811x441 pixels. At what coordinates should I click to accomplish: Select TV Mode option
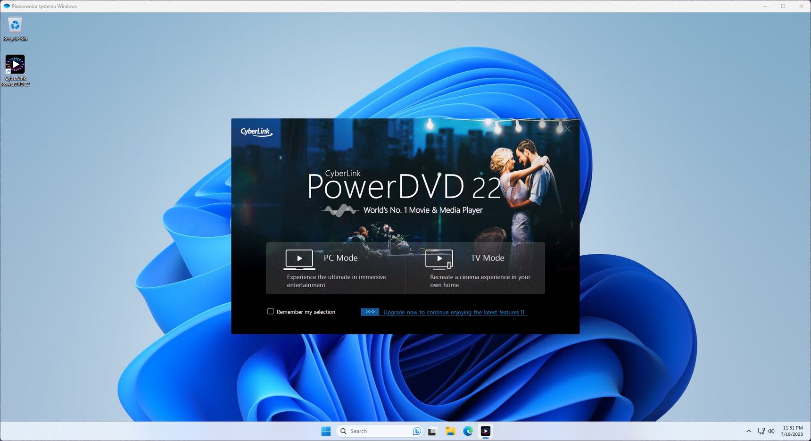tap(475, 268)
